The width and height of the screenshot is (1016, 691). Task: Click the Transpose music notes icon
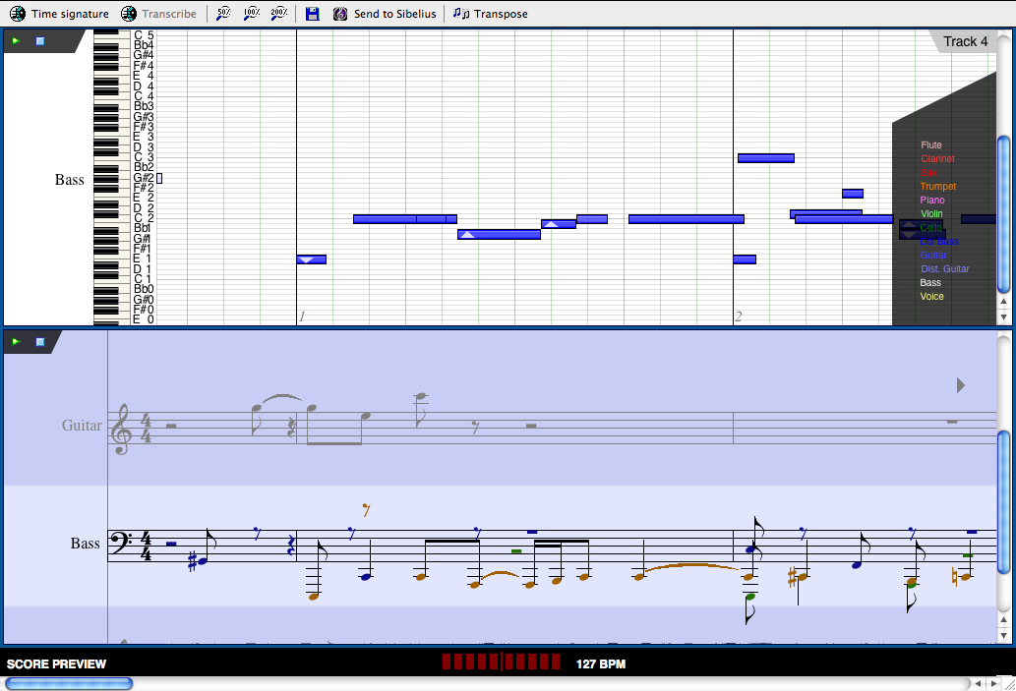(x=460, y=14)
